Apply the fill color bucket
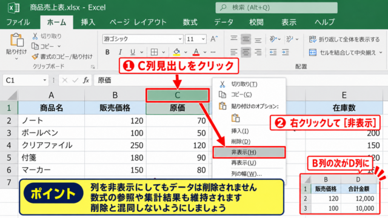 [176, 52]
